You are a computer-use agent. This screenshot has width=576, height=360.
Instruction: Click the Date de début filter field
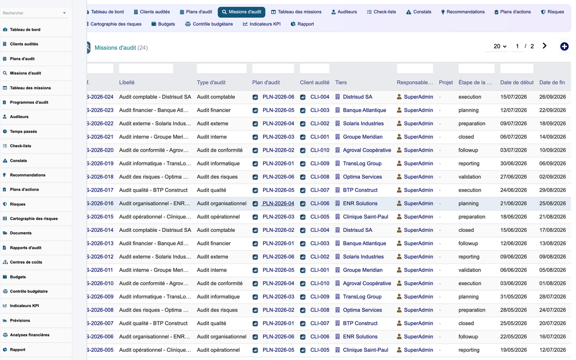point(516,69)
